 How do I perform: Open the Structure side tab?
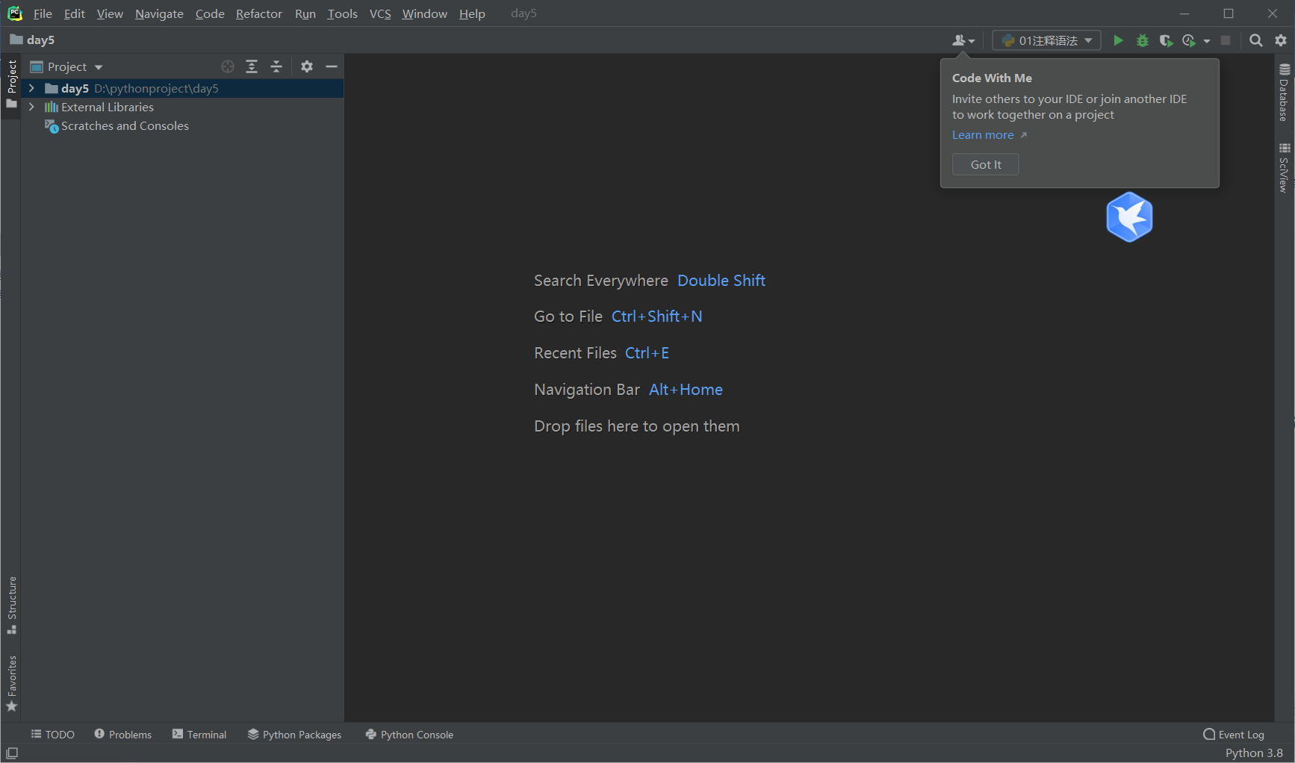pyautogui.click(x=11, y=605)
